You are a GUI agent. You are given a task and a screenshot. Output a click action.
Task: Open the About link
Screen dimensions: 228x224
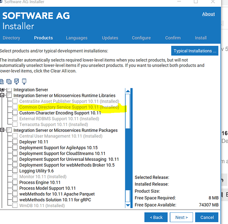click(x=208, y=14)
